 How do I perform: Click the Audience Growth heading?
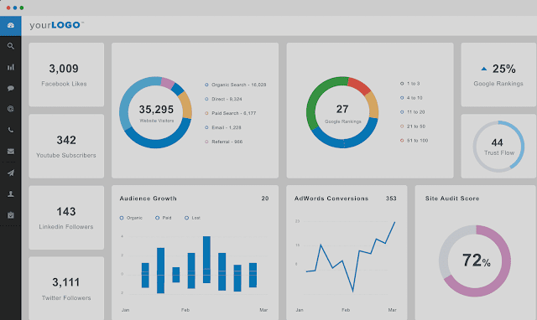pyautogui.click(x=148, y=199)
